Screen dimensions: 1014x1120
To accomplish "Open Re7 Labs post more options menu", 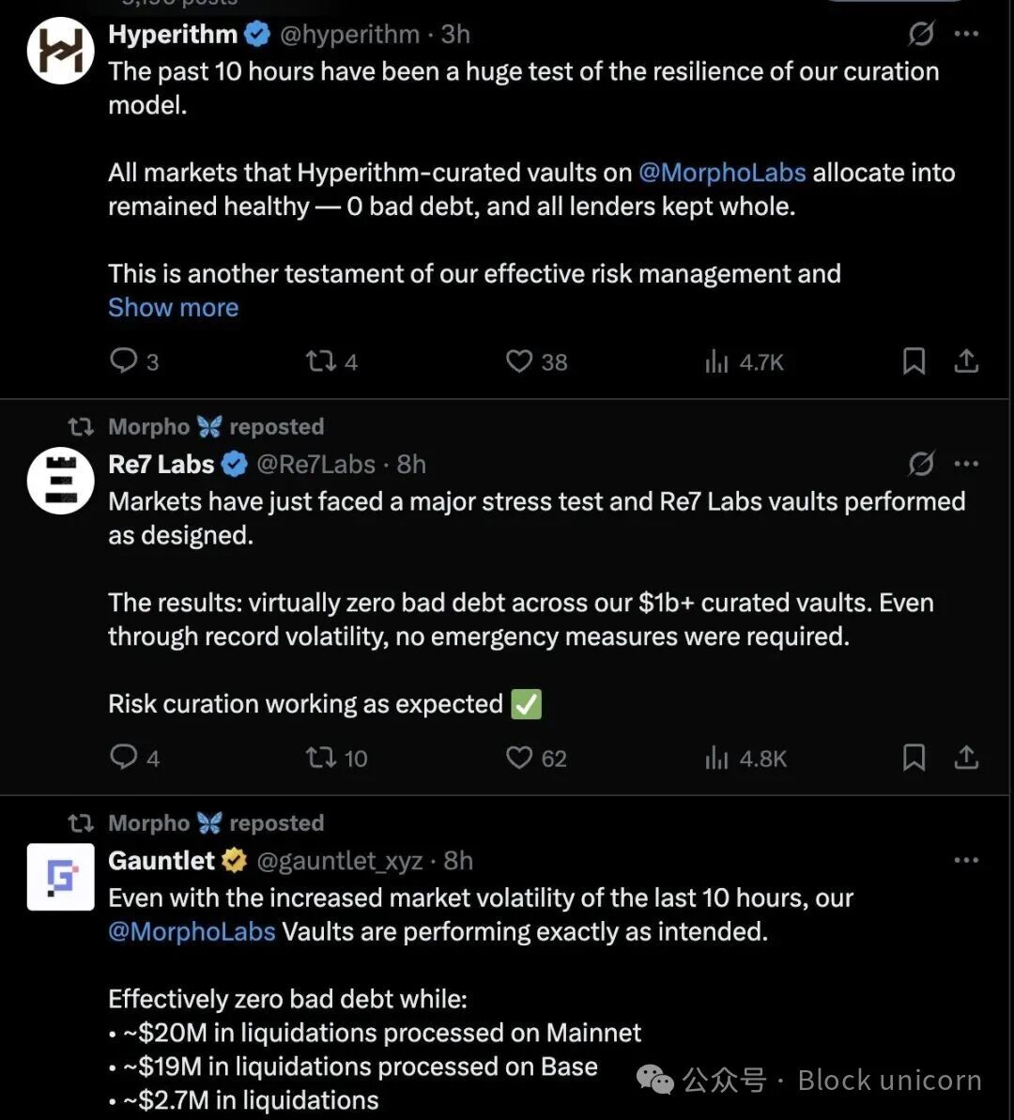I will click(966, 464).
